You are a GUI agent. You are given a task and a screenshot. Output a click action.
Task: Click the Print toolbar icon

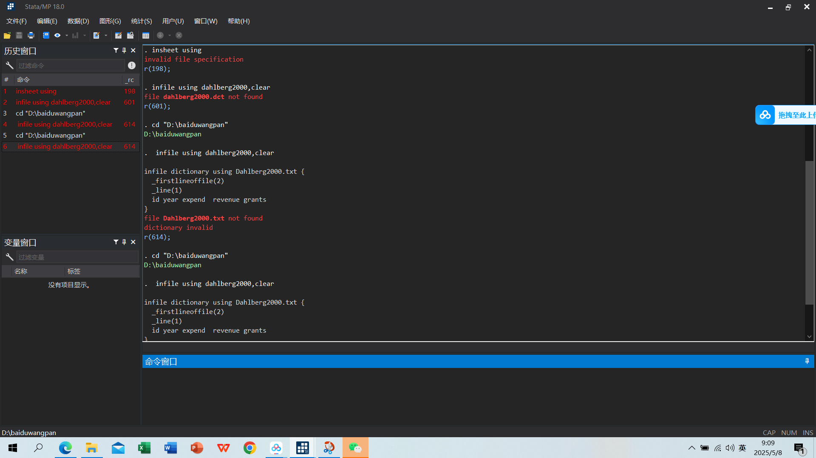pos(31,35)
